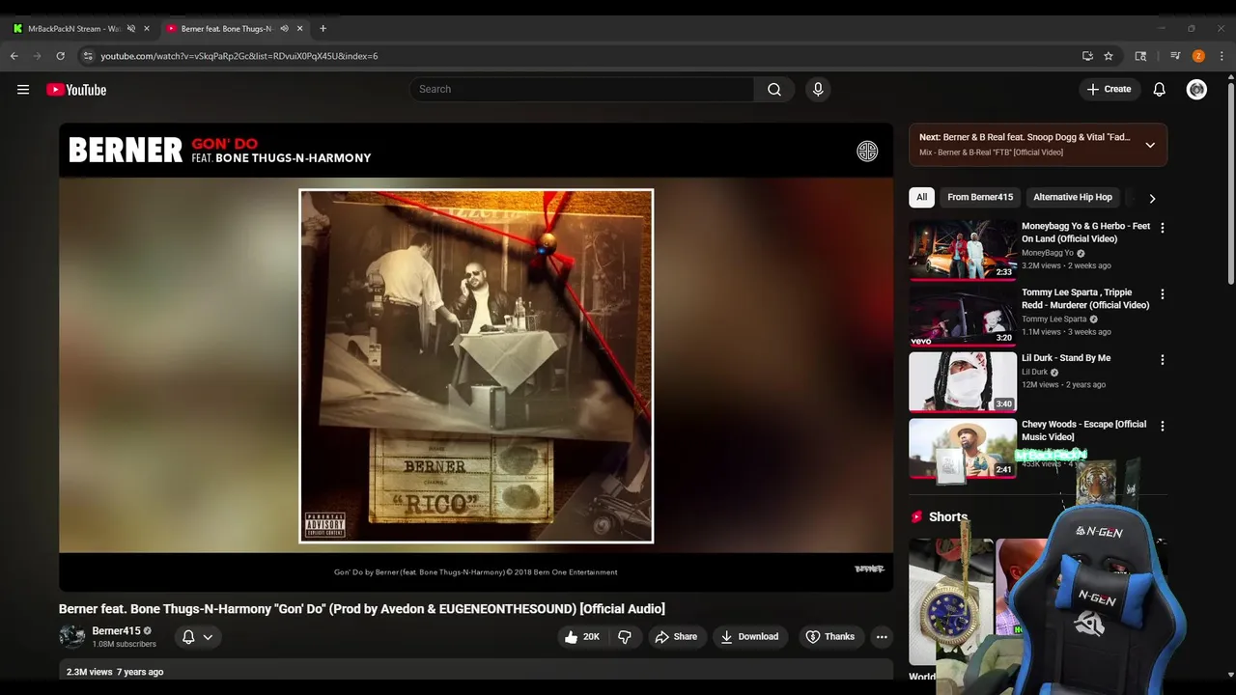The height and width of the screenshot is (695, 1236).
Task: Like the video with thumbs up
Action: click(582, 637)
